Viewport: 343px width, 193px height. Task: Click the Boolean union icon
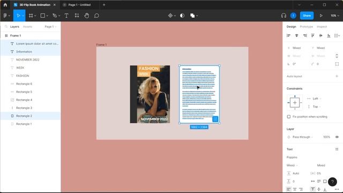[x=192, y=16]
